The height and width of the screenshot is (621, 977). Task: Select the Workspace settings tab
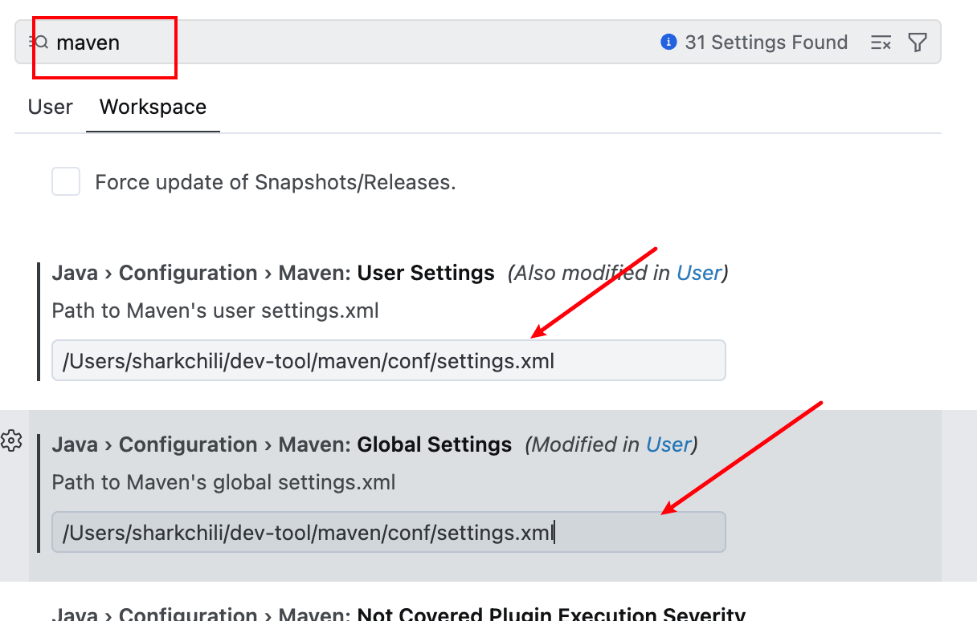(x=153, y=107)
